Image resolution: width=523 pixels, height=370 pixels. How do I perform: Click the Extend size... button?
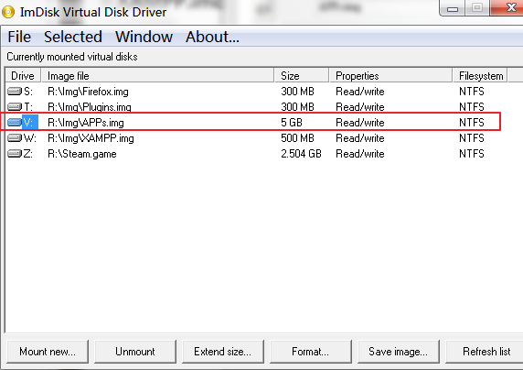click(223, 352)
